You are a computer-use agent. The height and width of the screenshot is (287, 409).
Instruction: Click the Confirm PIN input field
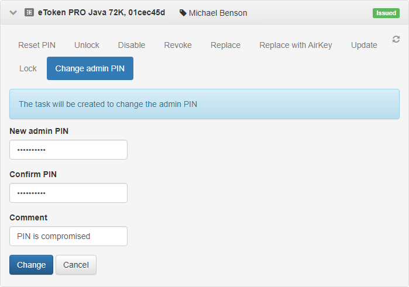tap(68, 193)
